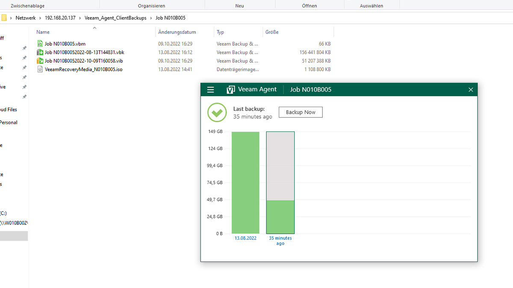513x288 pixels.
Task: Open the 13.08.2022 restore point link
Action: (245, 238)
